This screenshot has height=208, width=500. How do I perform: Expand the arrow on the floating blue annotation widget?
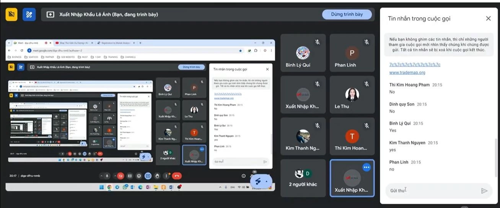coord(267,181)
